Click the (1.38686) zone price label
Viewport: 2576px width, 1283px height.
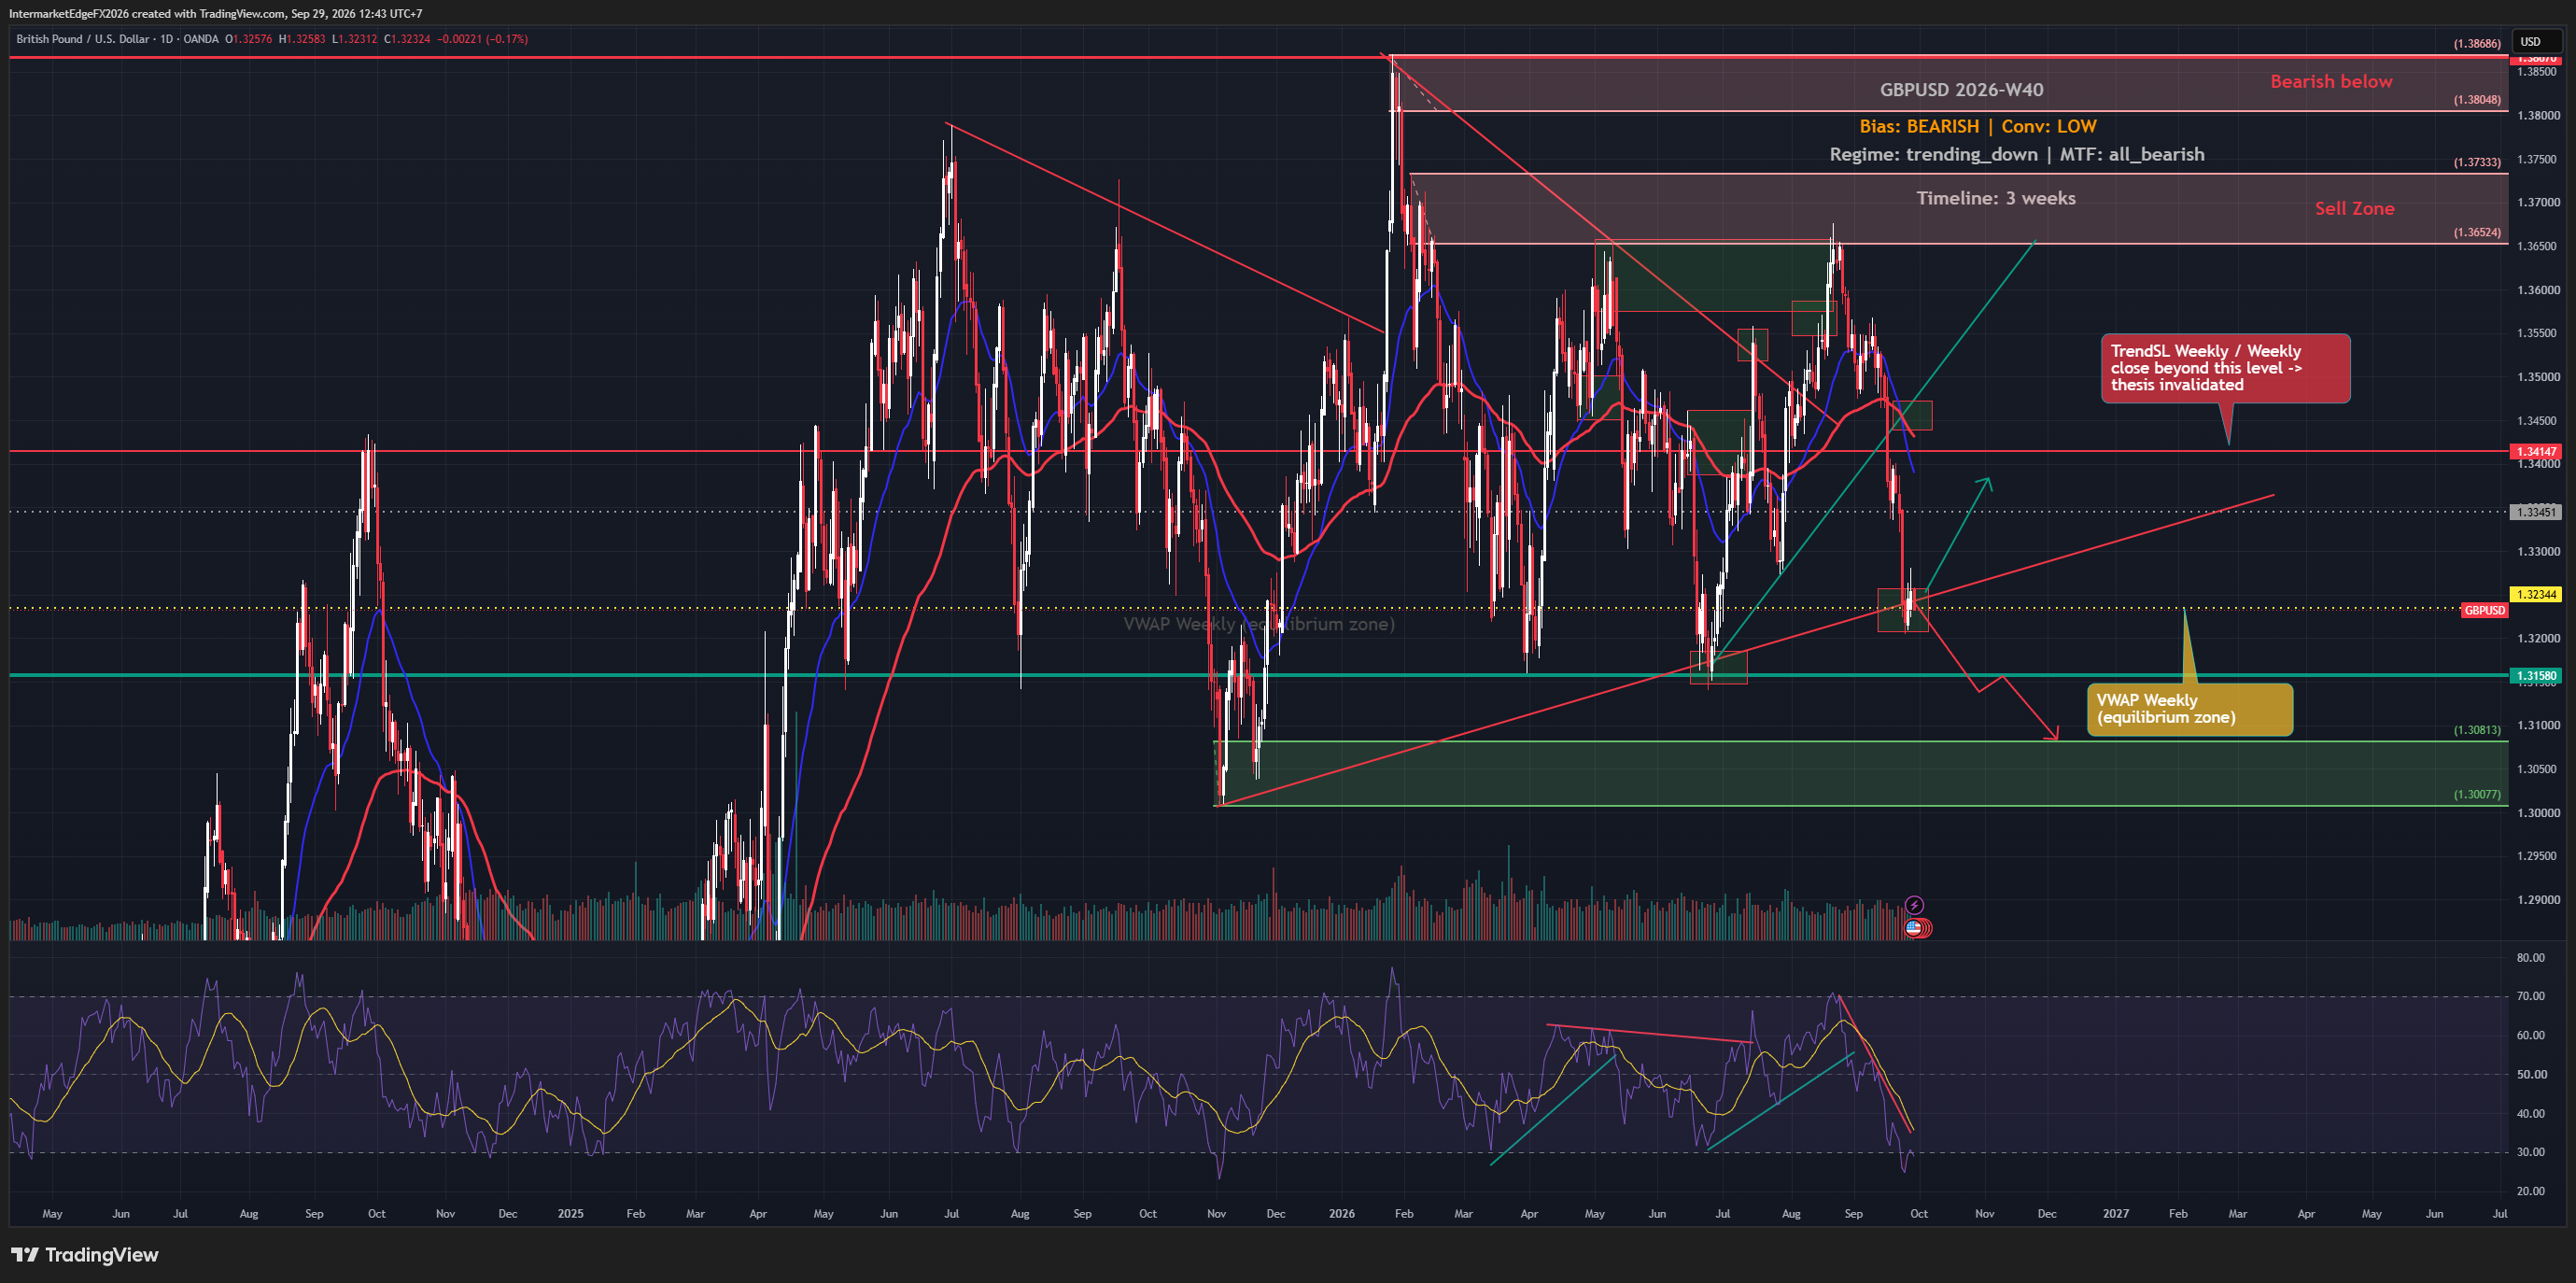click(2476, 44)
